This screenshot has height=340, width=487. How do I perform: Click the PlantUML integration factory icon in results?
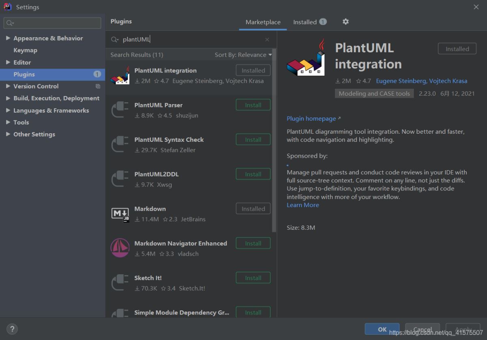pyautogui.click(x=120, y=75)
